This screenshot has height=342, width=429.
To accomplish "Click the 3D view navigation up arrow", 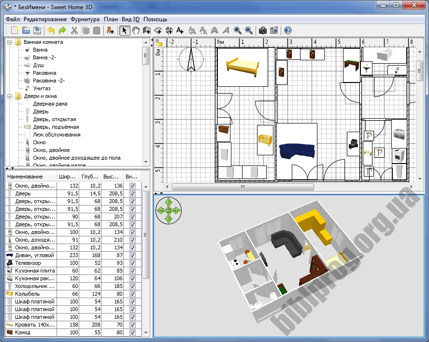I will (169, 202).
